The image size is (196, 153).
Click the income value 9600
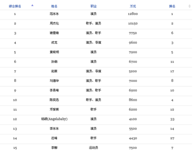click(133, 43)
